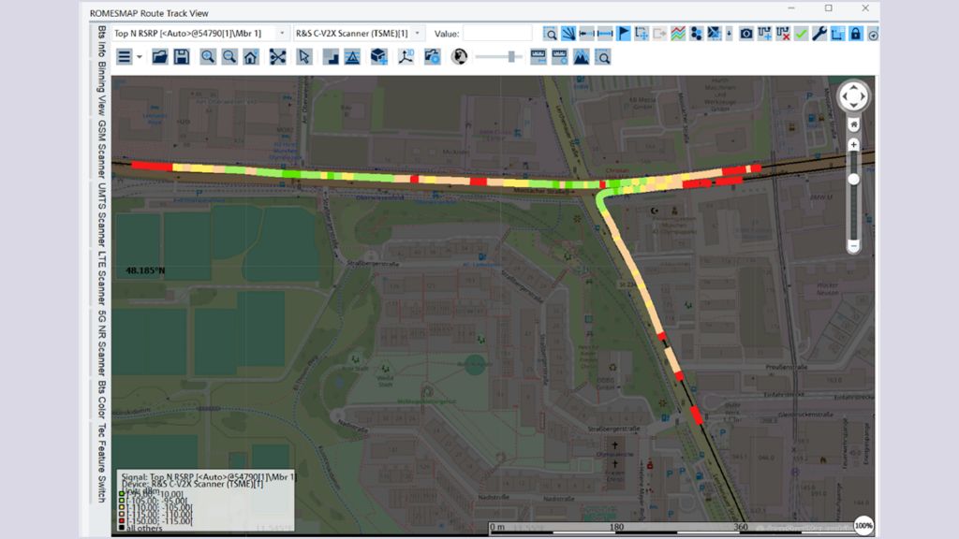Expand the hamburger menu arrow
This screenshot has width=959, height=539.
139,56
